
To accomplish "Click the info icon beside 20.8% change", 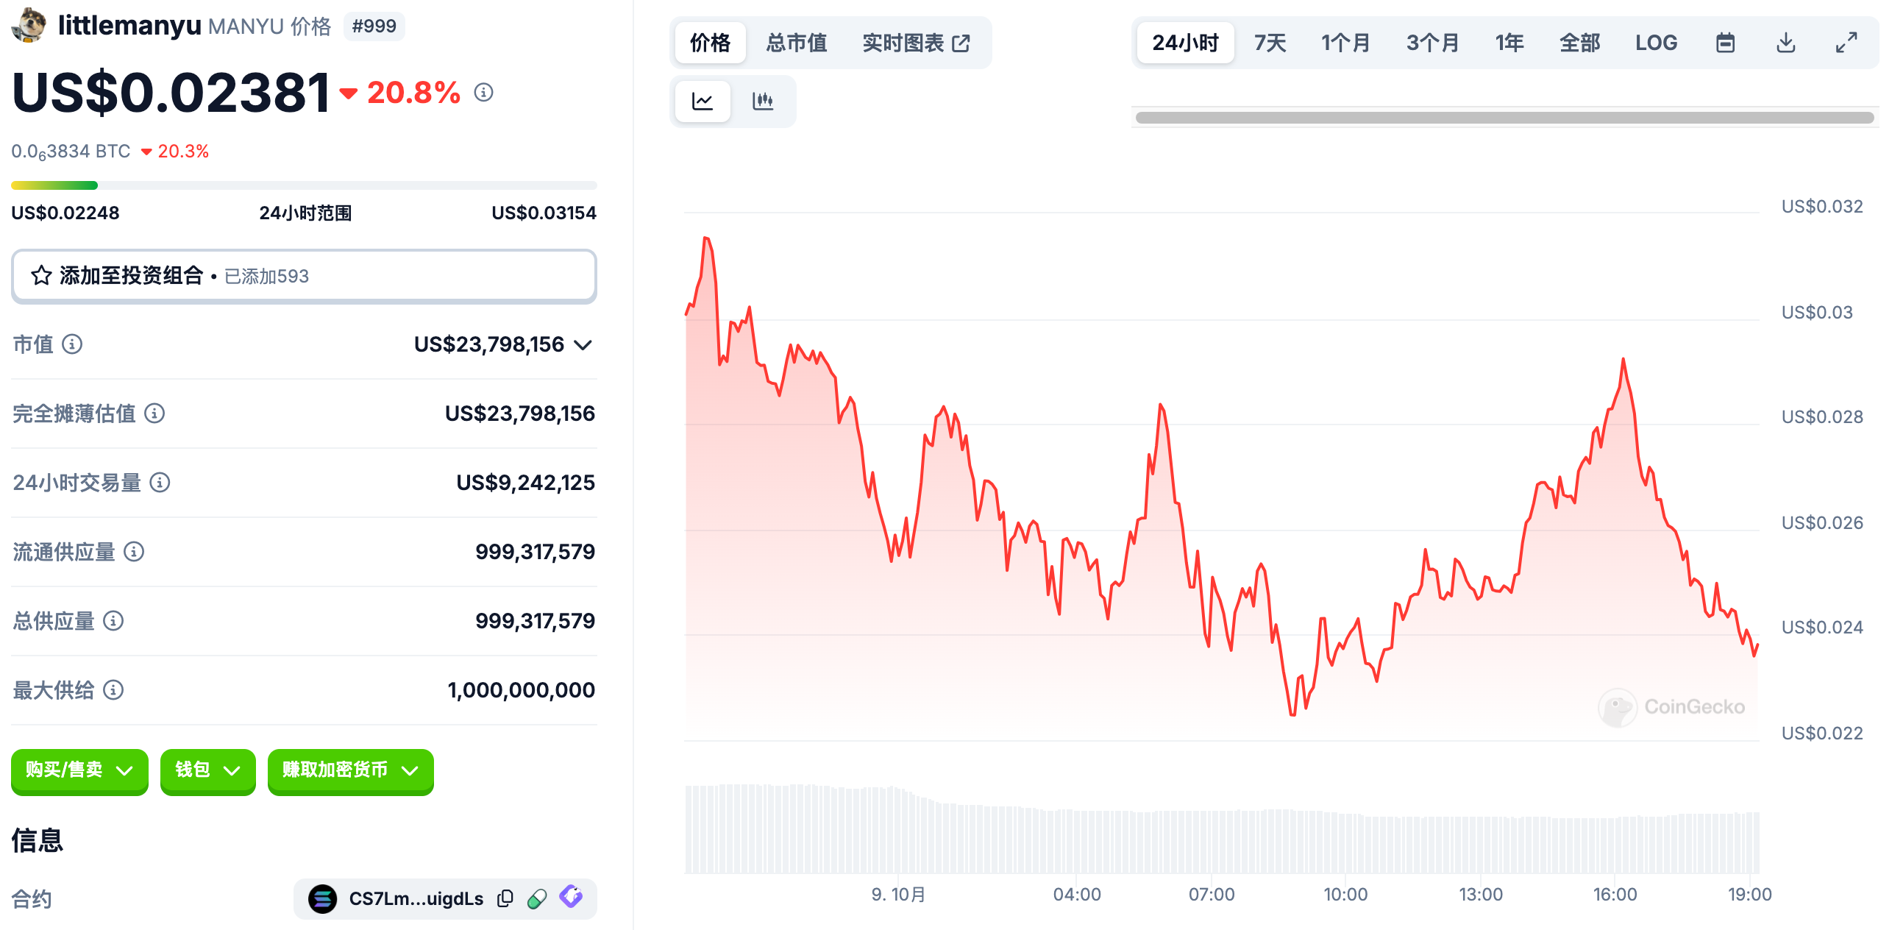I will [x=483, y=92].
